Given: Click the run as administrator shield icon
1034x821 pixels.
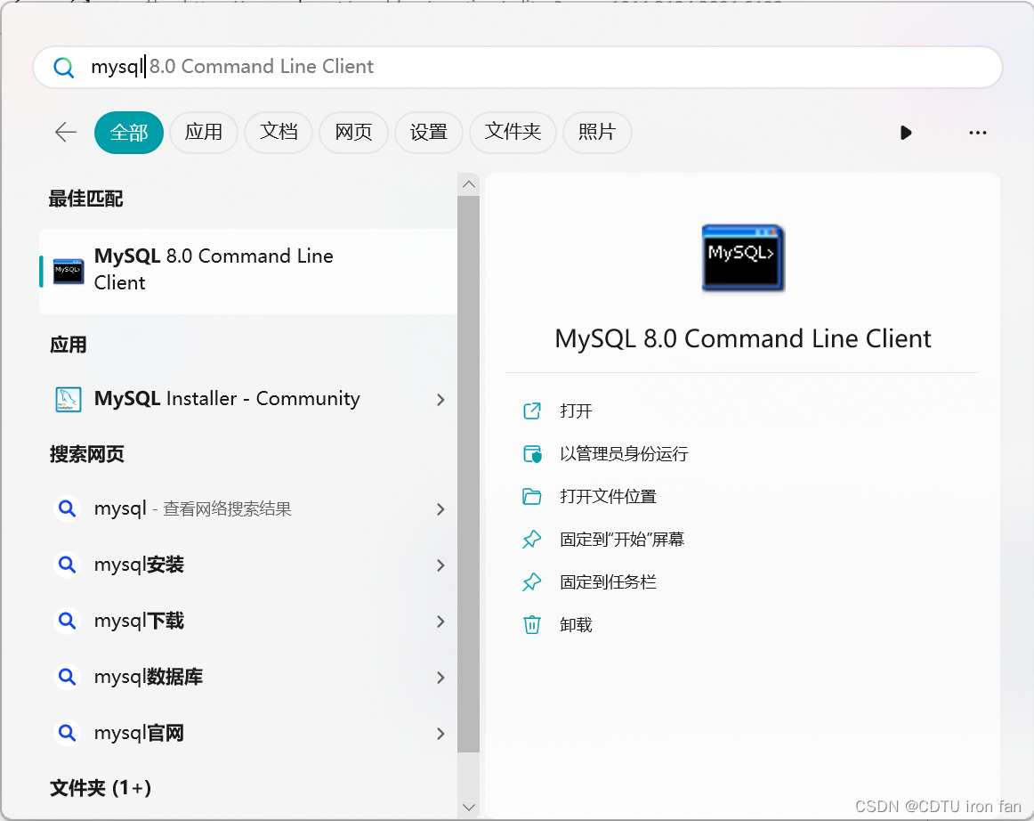Looking at the screenshot, I should [x=531, y=454].
